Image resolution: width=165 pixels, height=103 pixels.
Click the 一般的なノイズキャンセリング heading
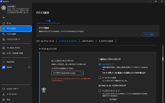click(x=109, y=59)
